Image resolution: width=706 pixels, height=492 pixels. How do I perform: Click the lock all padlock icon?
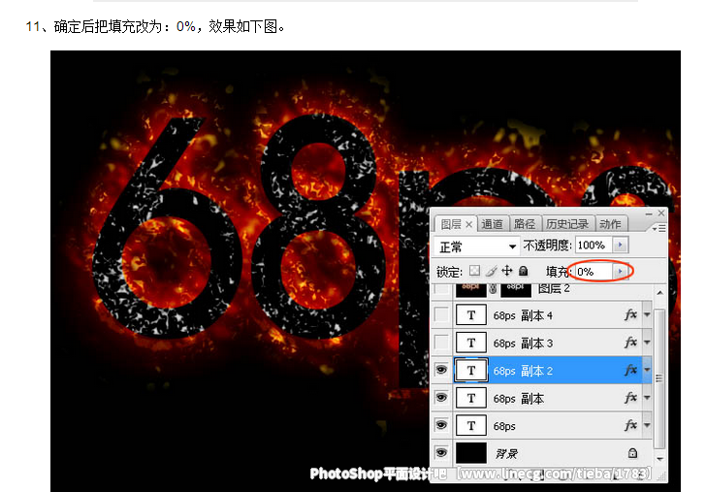(523, 272)
